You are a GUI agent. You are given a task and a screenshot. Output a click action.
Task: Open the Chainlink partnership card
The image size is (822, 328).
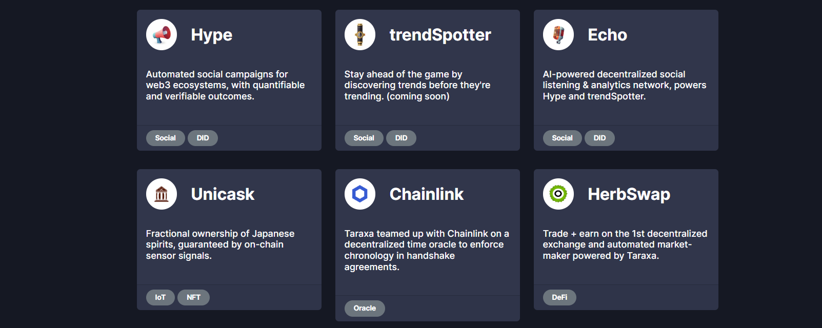(x=426, y=194)
